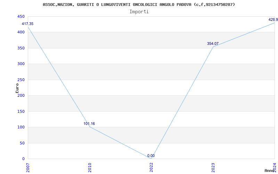This screenshot has width=278, height=174.
Task: Click the 150 y-axis tick value
Action: tap(21, 111)
